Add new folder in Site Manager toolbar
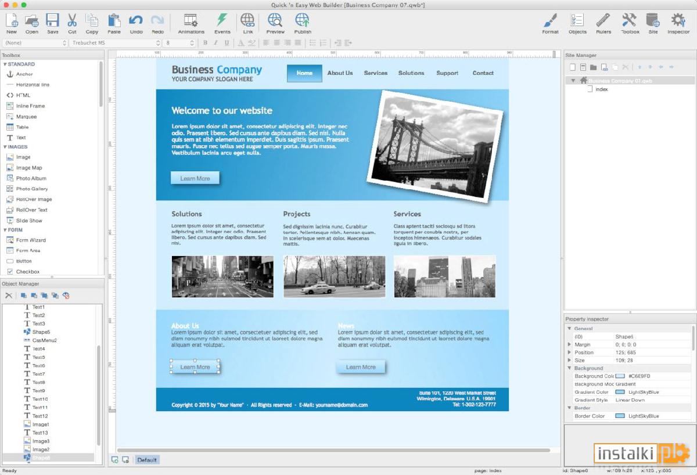 593,67
